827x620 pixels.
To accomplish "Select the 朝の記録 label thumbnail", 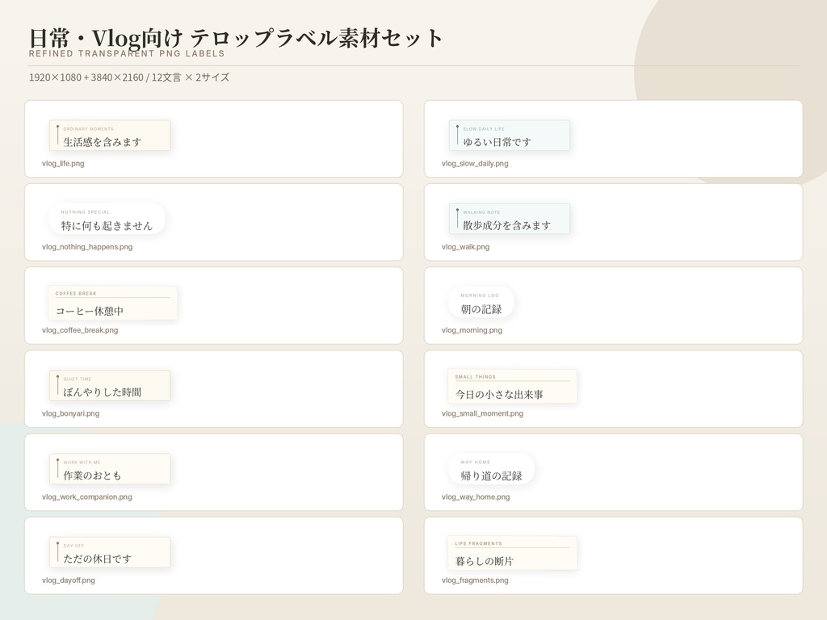I will [481, 302].
